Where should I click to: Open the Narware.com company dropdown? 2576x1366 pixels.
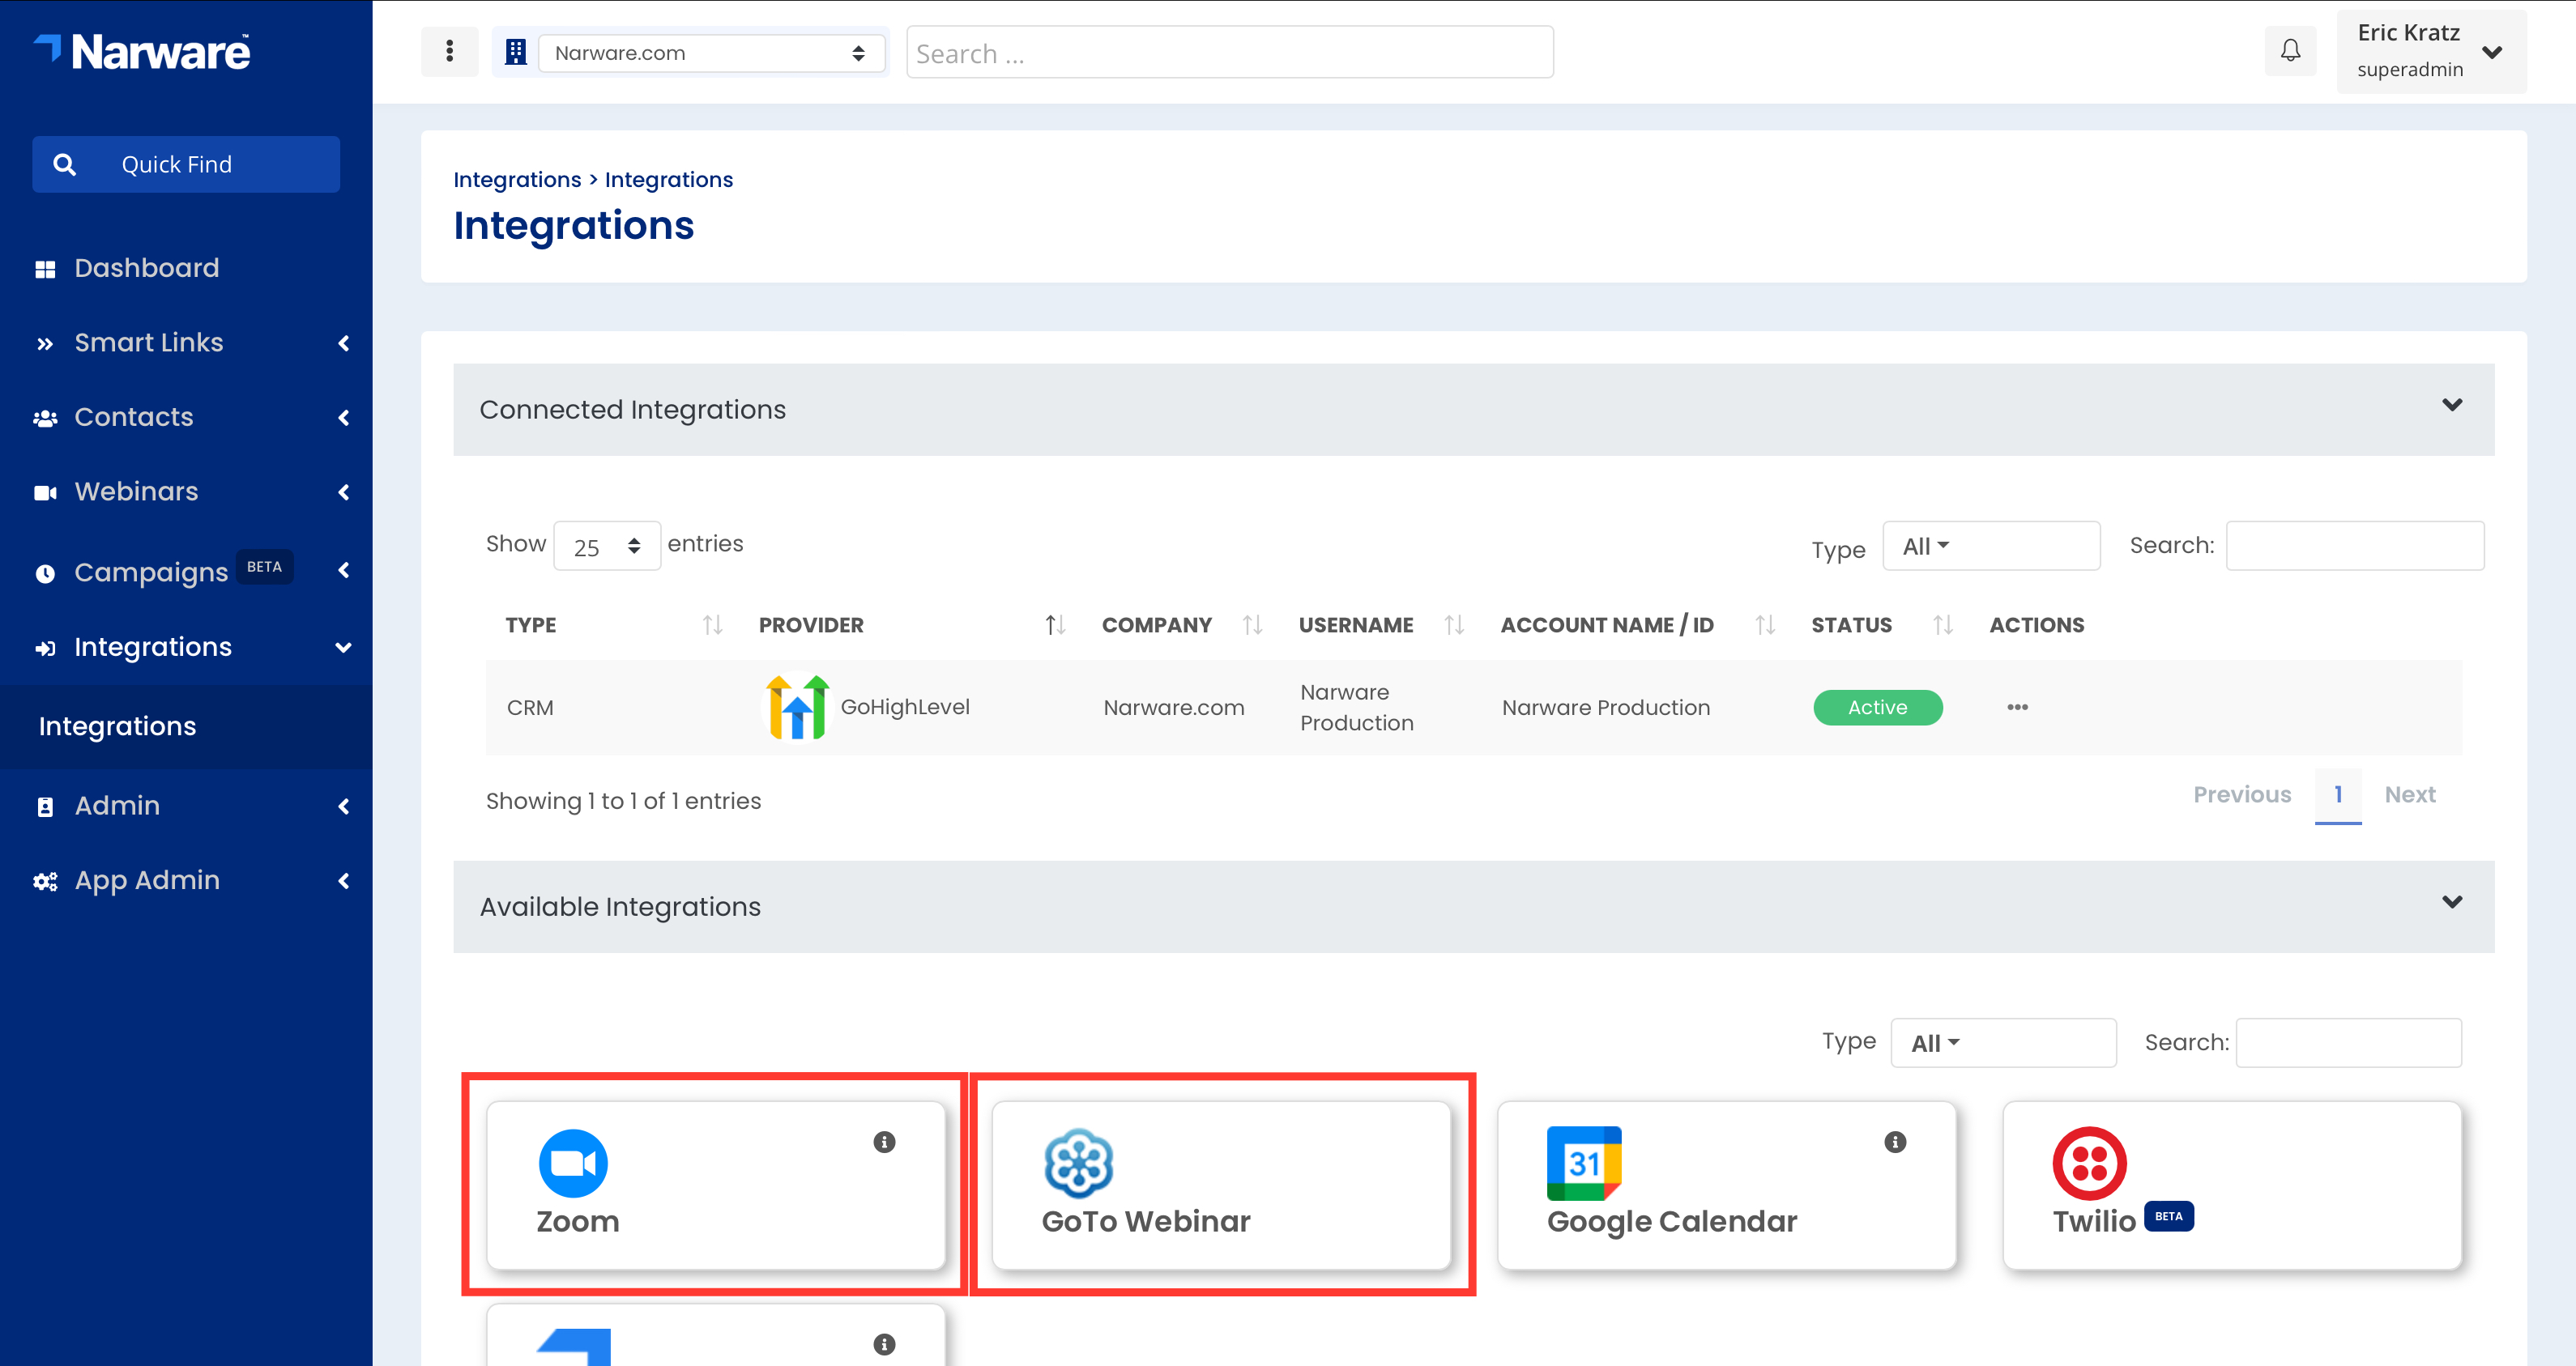pos(711,53)
